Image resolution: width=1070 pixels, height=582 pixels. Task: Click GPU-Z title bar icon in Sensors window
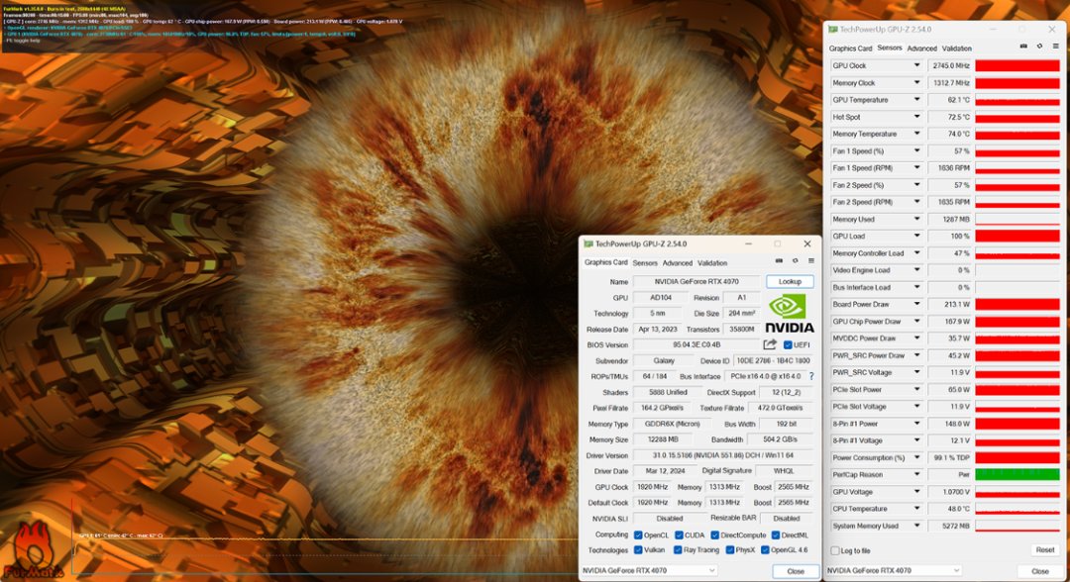pos(833,30)
